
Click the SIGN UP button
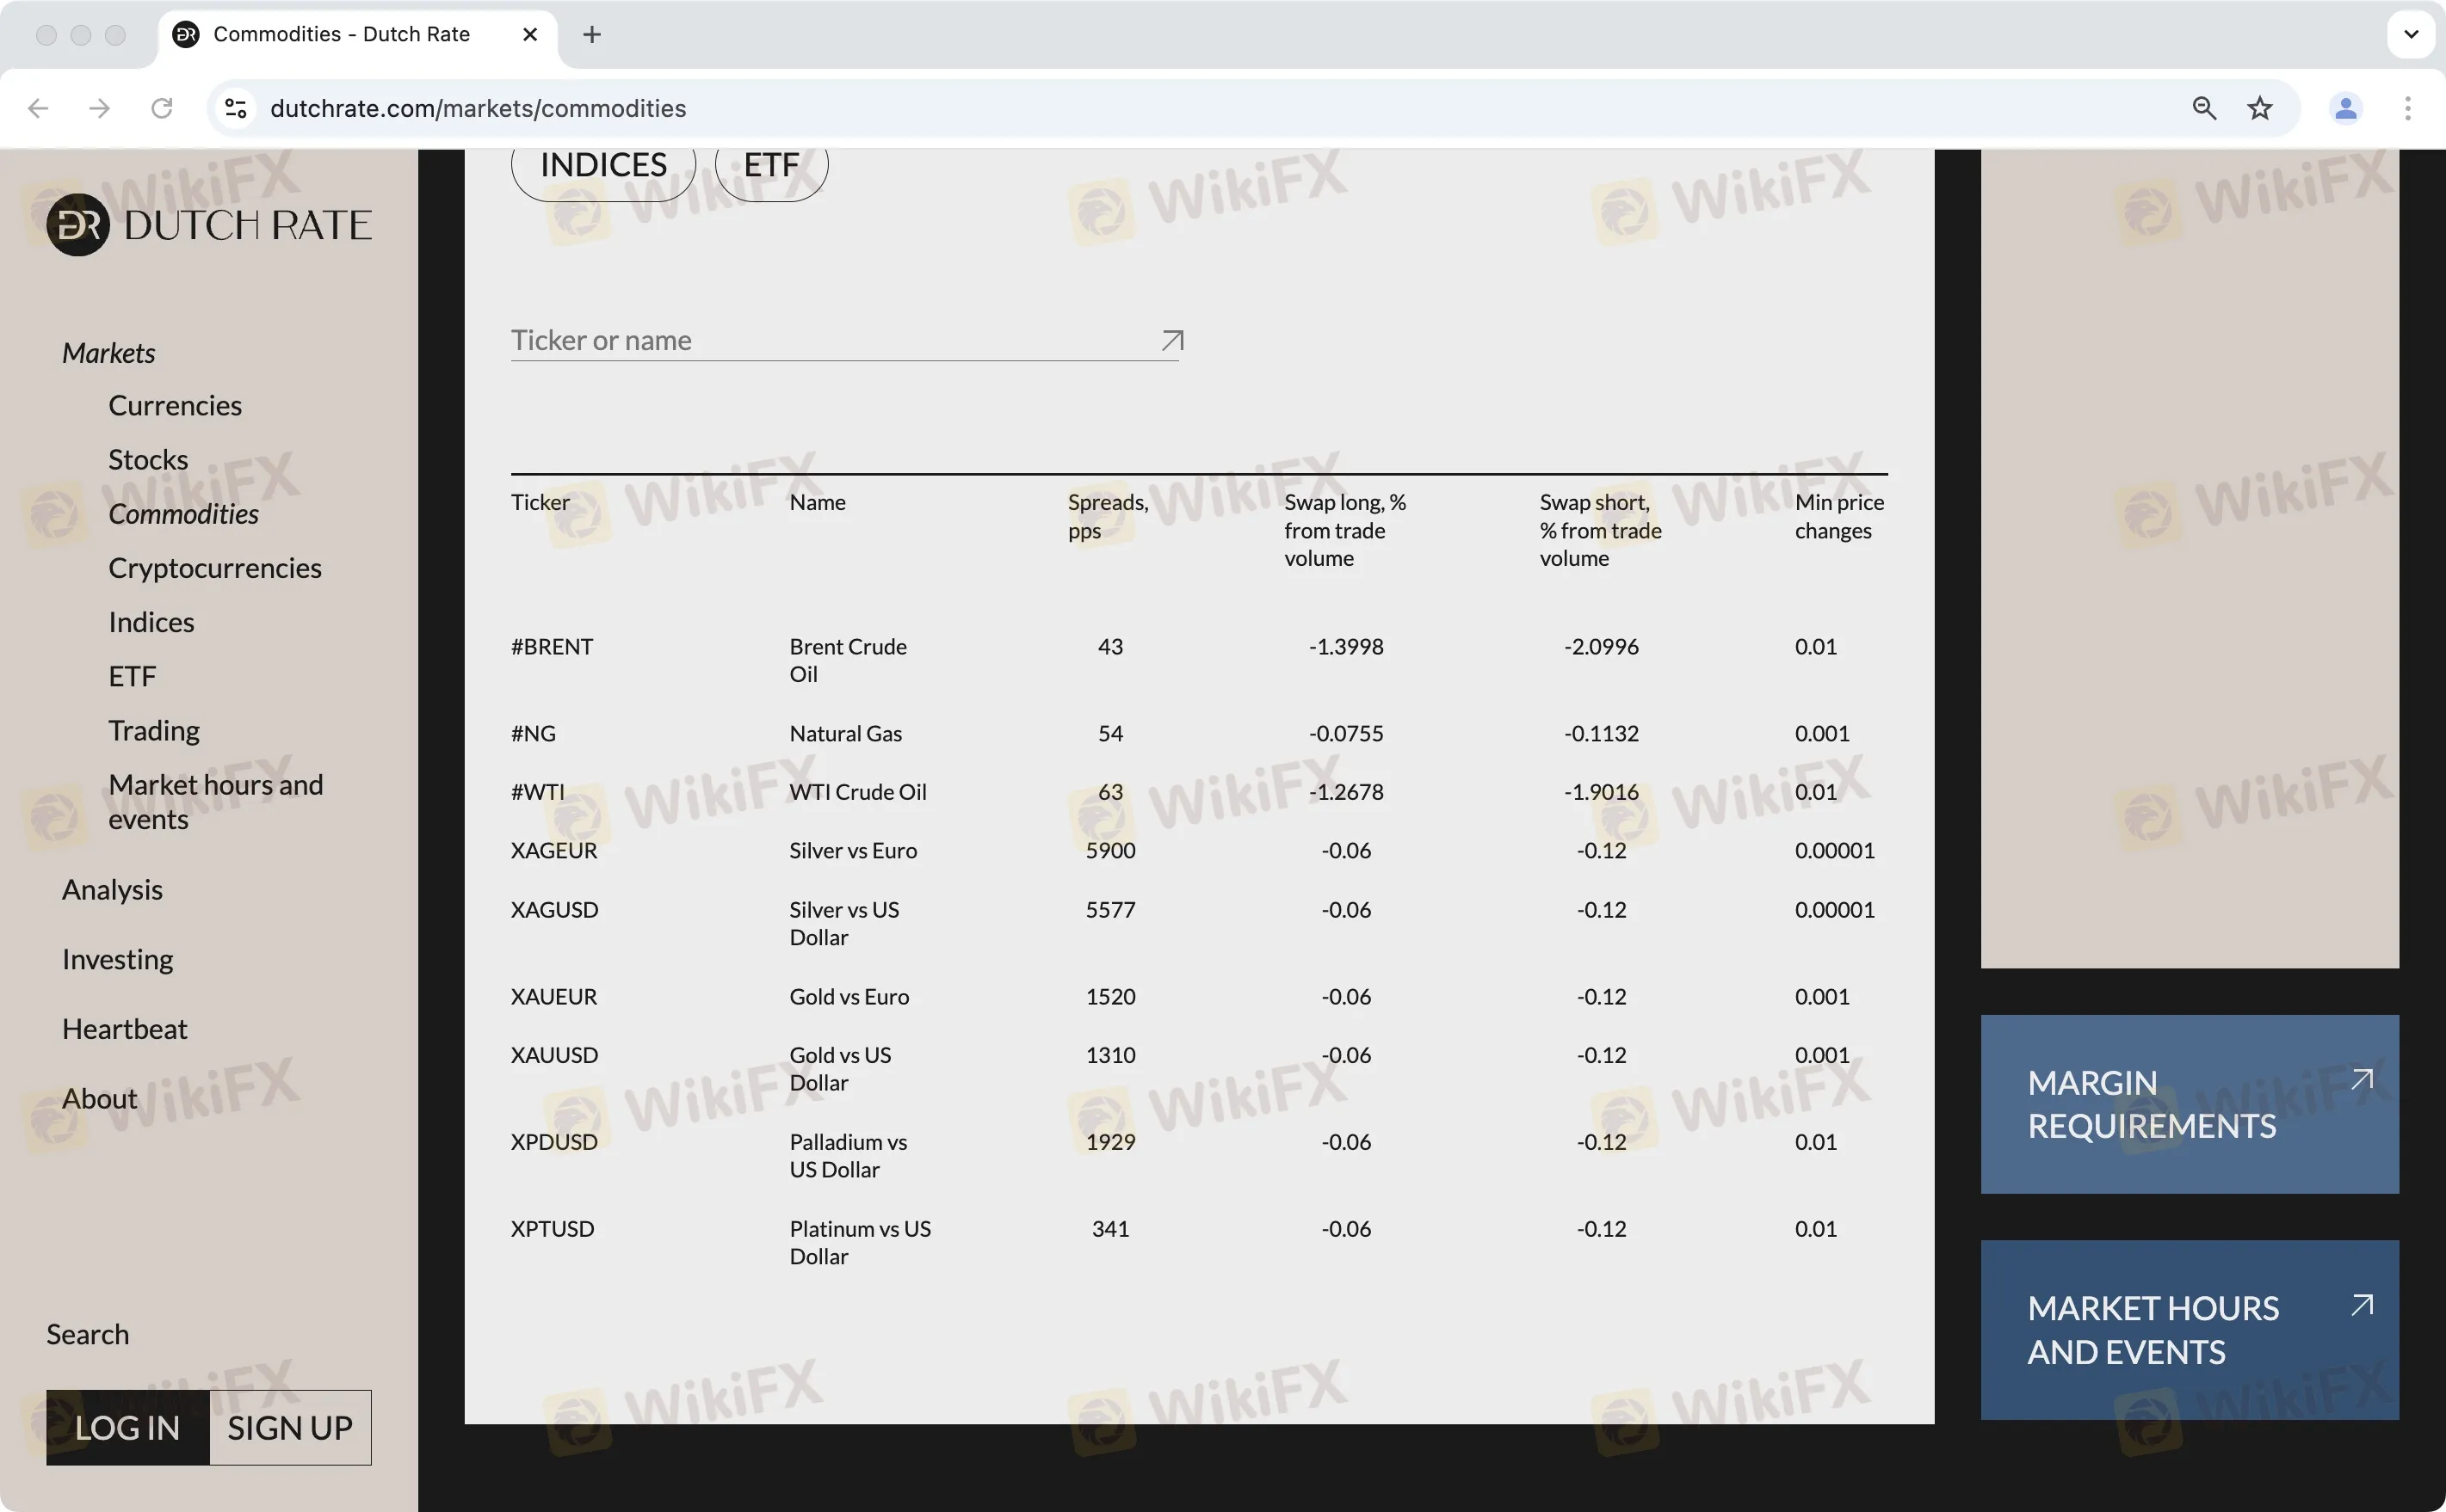288,1427
